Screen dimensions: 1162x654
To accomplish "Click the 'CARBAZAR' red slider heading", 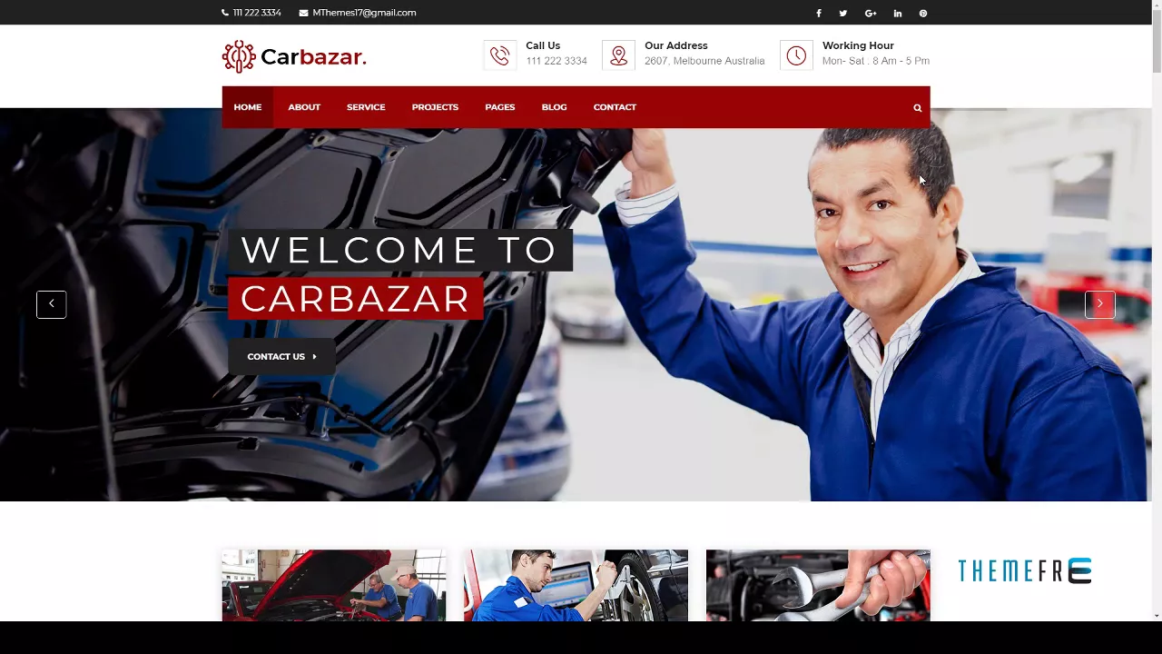I will pos(355,299).
